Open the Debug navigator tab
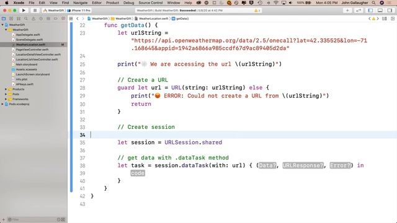The width and height of the screenshot is (397, 223). click(x=48, y=19)
